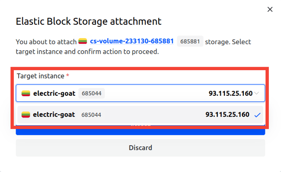The image size is (281, 172).
Task: Click the Elastic Block Storage attachment heading
Action: 88,22
